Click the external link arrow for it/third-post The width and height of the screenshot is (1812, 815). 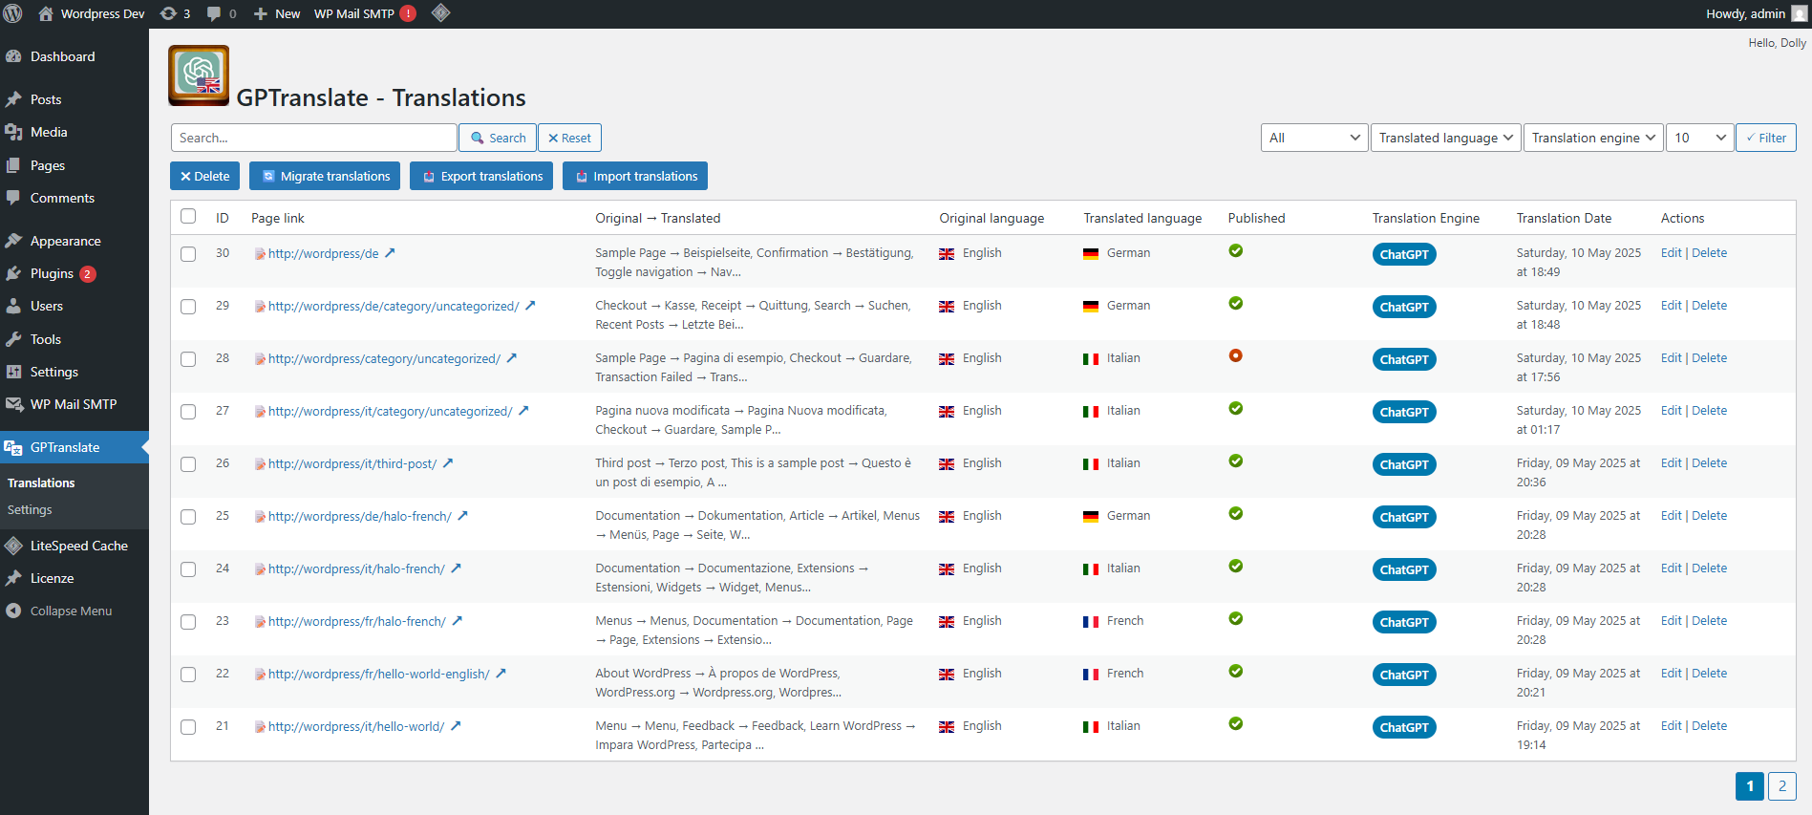click(x=448, y=463)
